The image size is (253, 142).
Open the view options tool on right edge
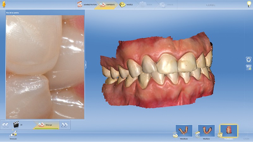pos(249,60)
